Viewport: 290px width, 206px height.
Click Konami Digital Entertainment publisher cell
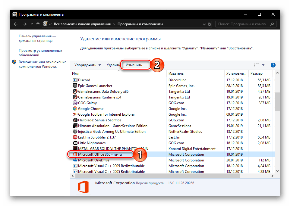tap(192, 149)
